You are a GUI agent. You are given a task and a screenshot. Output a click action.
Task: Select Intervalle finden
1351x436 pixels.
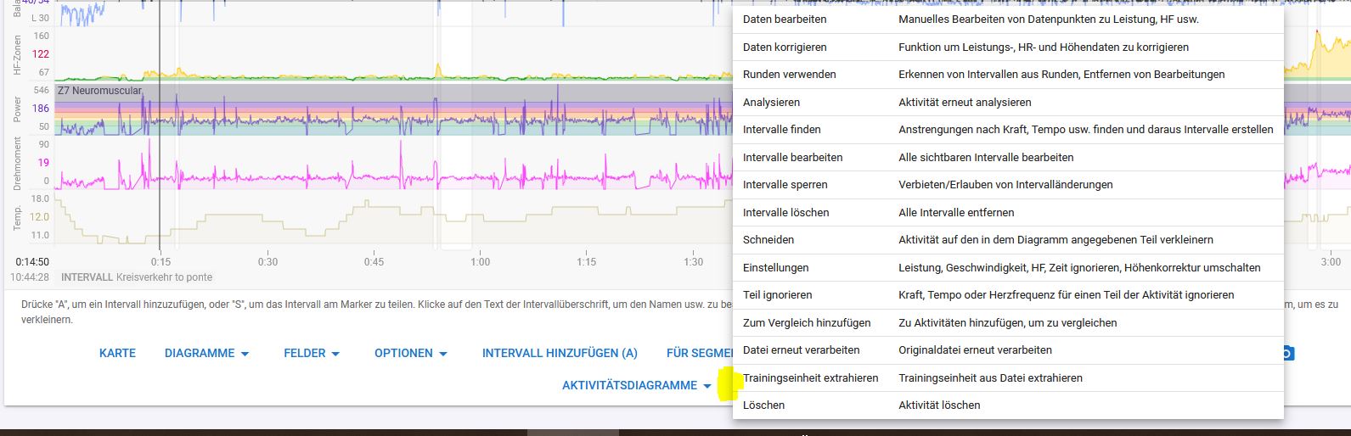tap(1008, 130)
